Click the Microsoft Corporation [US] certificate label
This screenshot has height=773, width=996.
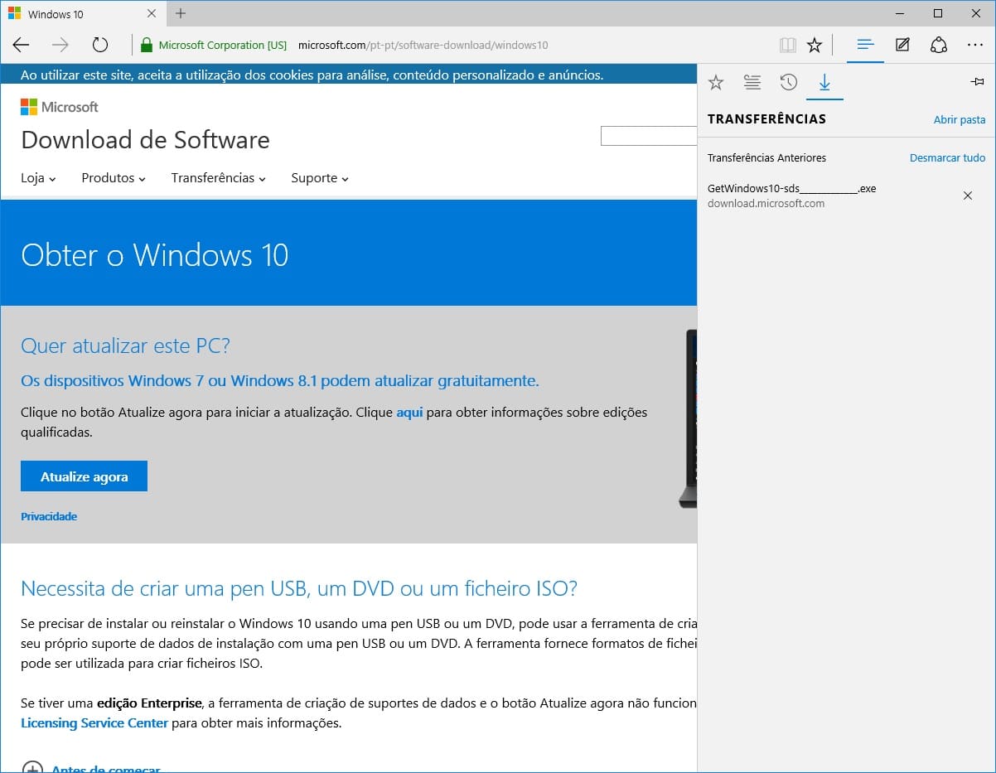[x=223, y=45]
